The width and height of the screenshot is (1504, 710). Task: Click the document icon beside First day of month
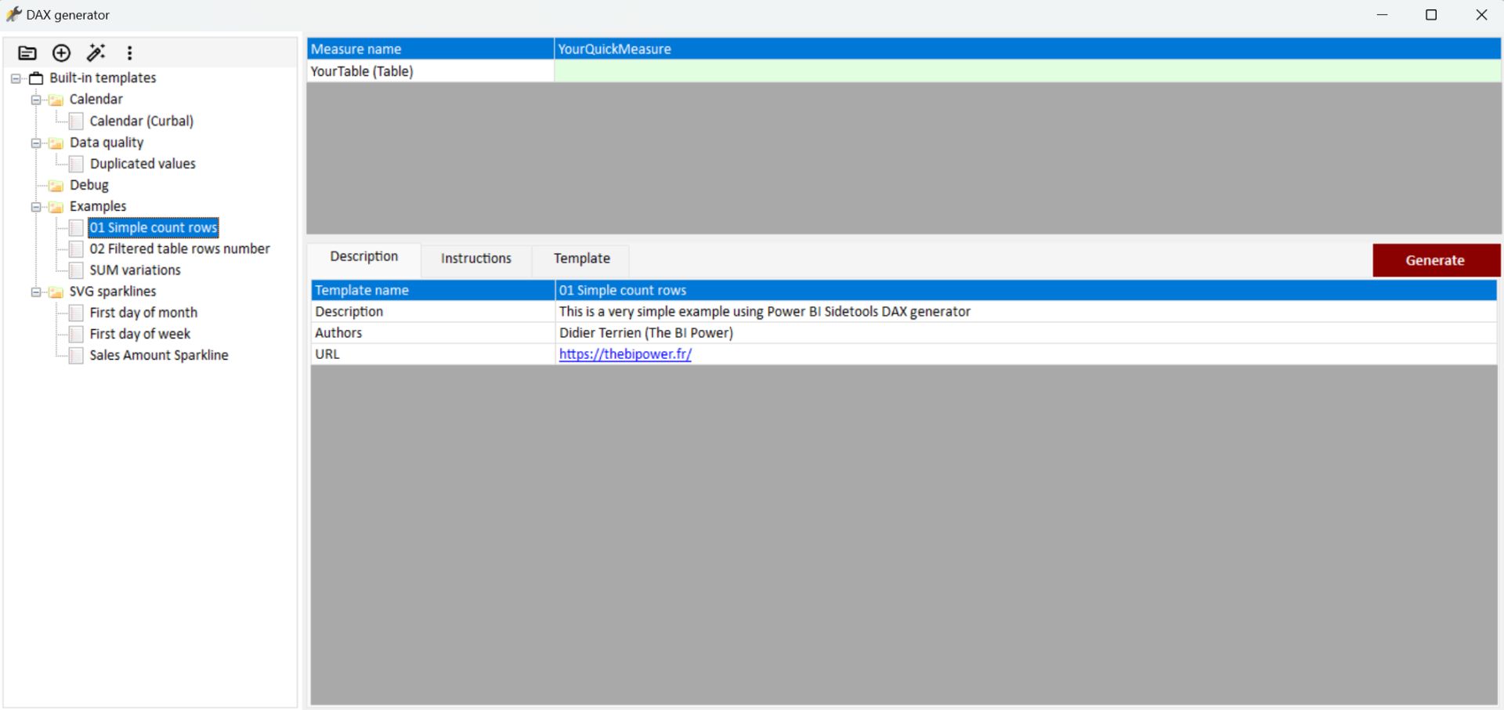(76, 313)
